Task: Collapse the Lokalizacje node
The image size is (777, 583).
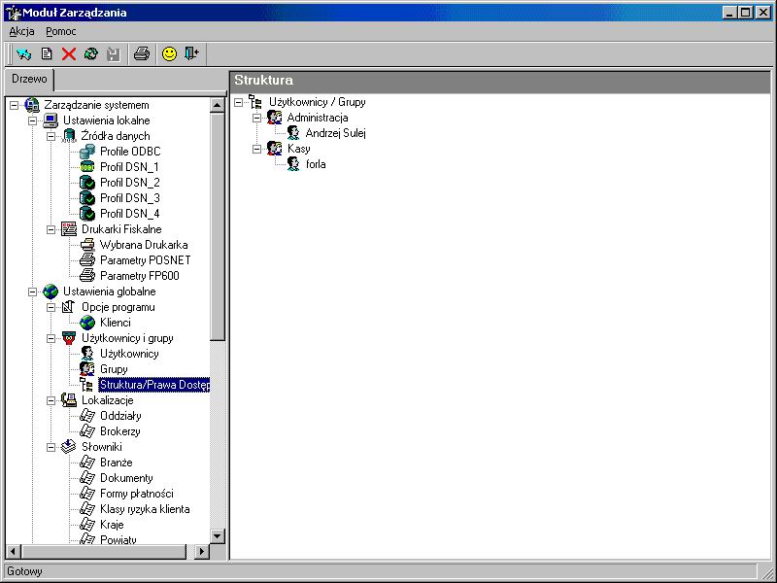Action: pyautogui.click(x=51, y=400)
